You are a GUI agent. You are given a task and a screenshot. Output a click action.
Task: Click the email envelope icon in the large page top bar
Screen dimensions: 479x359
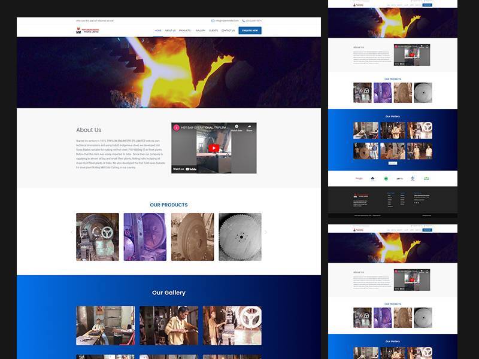click(x=213, y=21)
